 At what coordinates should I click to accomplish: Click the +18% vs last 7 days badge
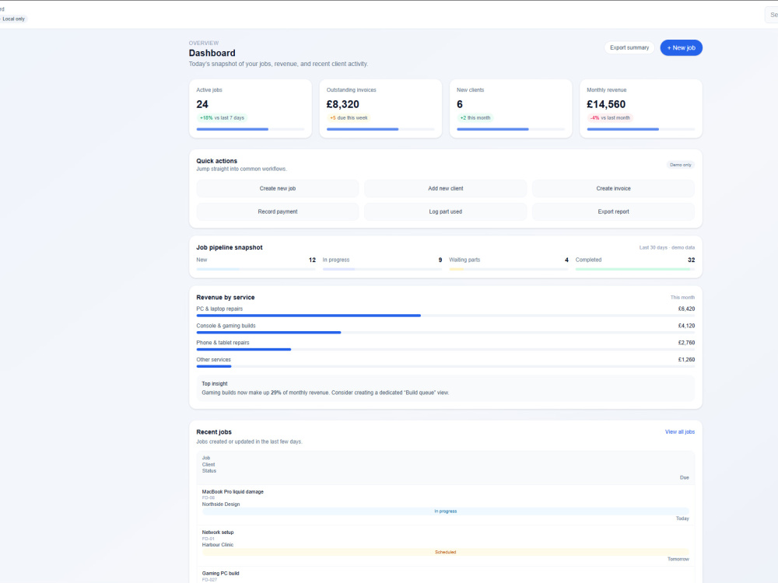coord(222,118)
